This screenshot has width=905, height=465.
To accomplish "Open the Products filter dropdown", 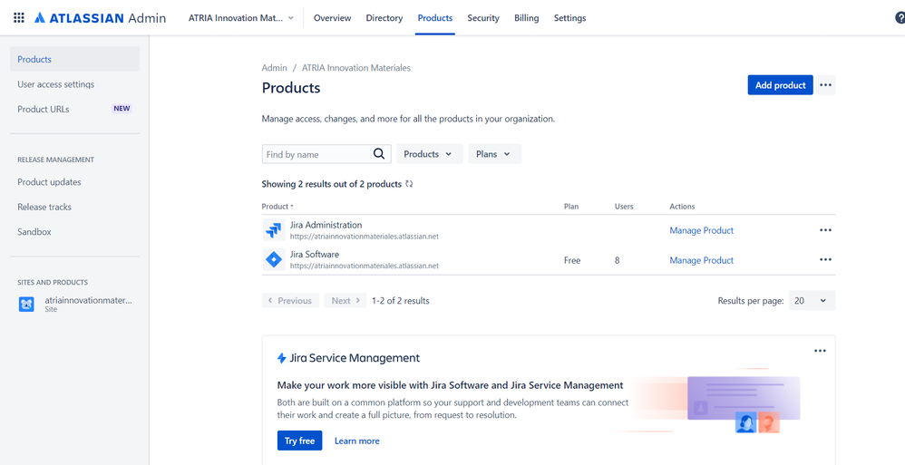I will (x=430, y=154).
